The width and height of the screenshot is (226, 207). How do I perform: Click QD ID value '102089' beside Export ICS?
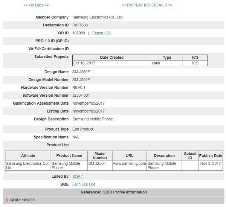[79, 33]
